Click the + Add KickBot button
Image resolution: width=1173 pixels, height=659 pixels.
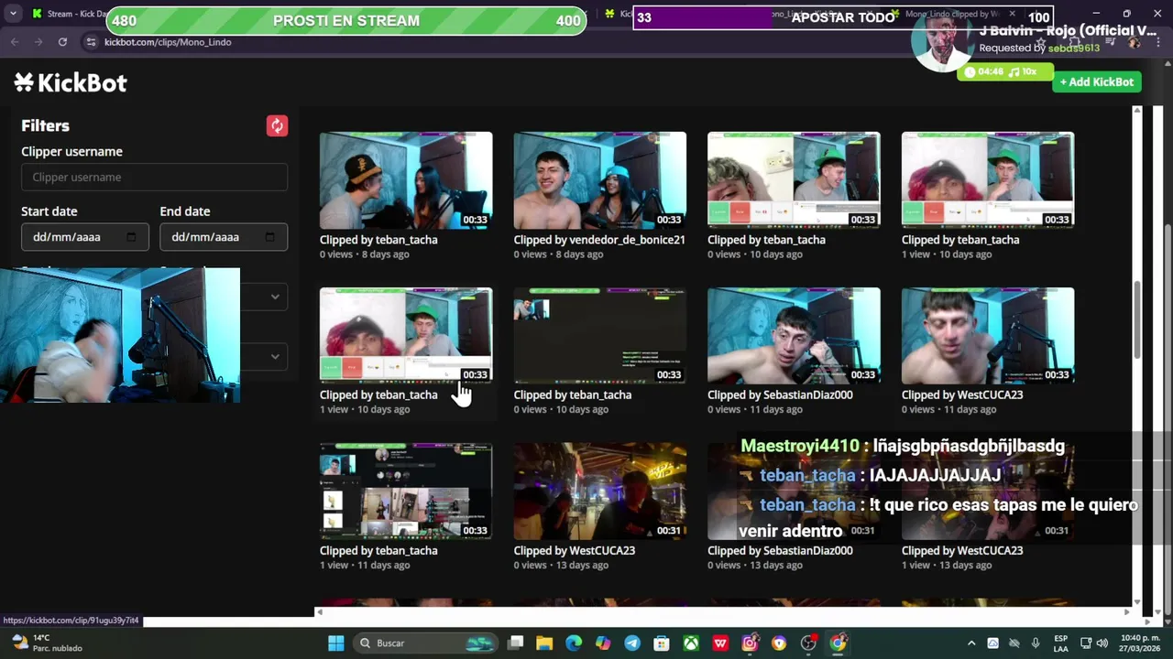pyautogui.click(x=1097, y=81)
